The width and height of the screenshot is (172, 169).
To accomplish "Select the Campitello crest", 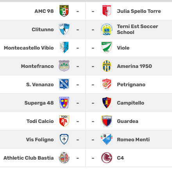I will (x=107, y=103).
